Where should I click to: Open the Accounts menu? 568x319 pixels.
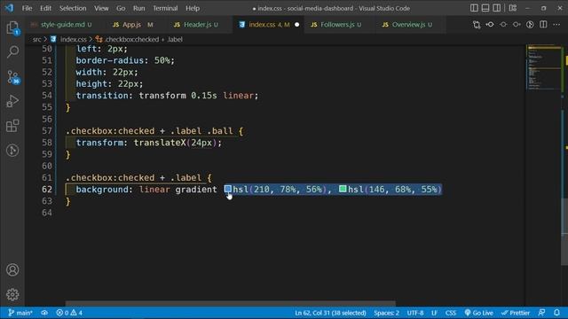(12, 269)
